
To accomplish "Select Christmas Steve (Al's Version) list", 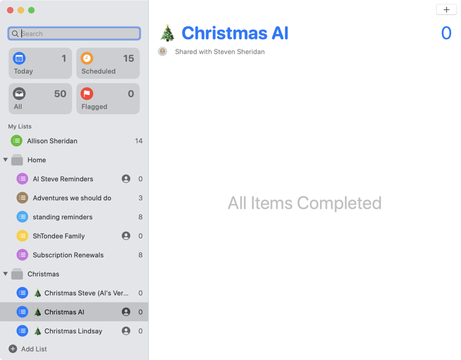I will click(x=86, y=293).
